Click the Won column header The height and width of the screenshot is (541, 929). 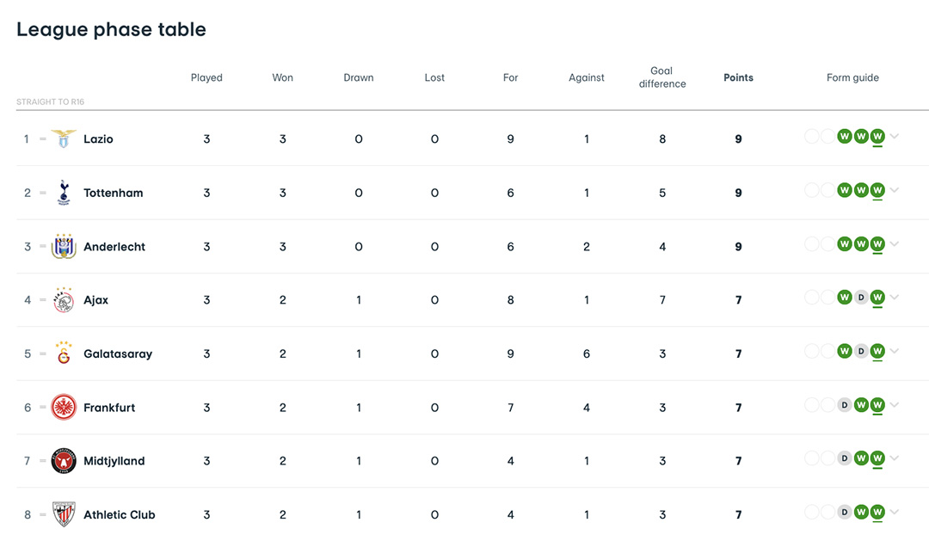click(x=283, y=77)
